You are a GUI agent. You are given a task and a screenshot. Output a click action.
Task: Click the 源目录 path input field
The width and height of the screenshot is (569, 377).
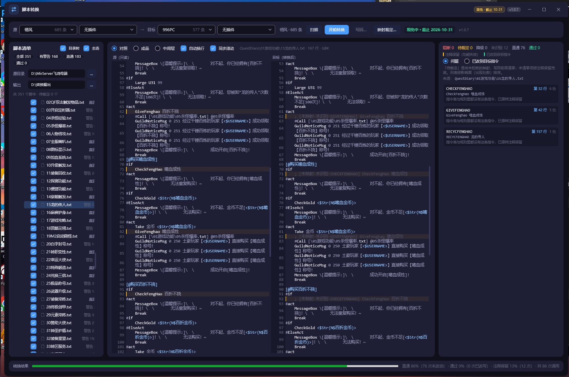click(56, 74)
